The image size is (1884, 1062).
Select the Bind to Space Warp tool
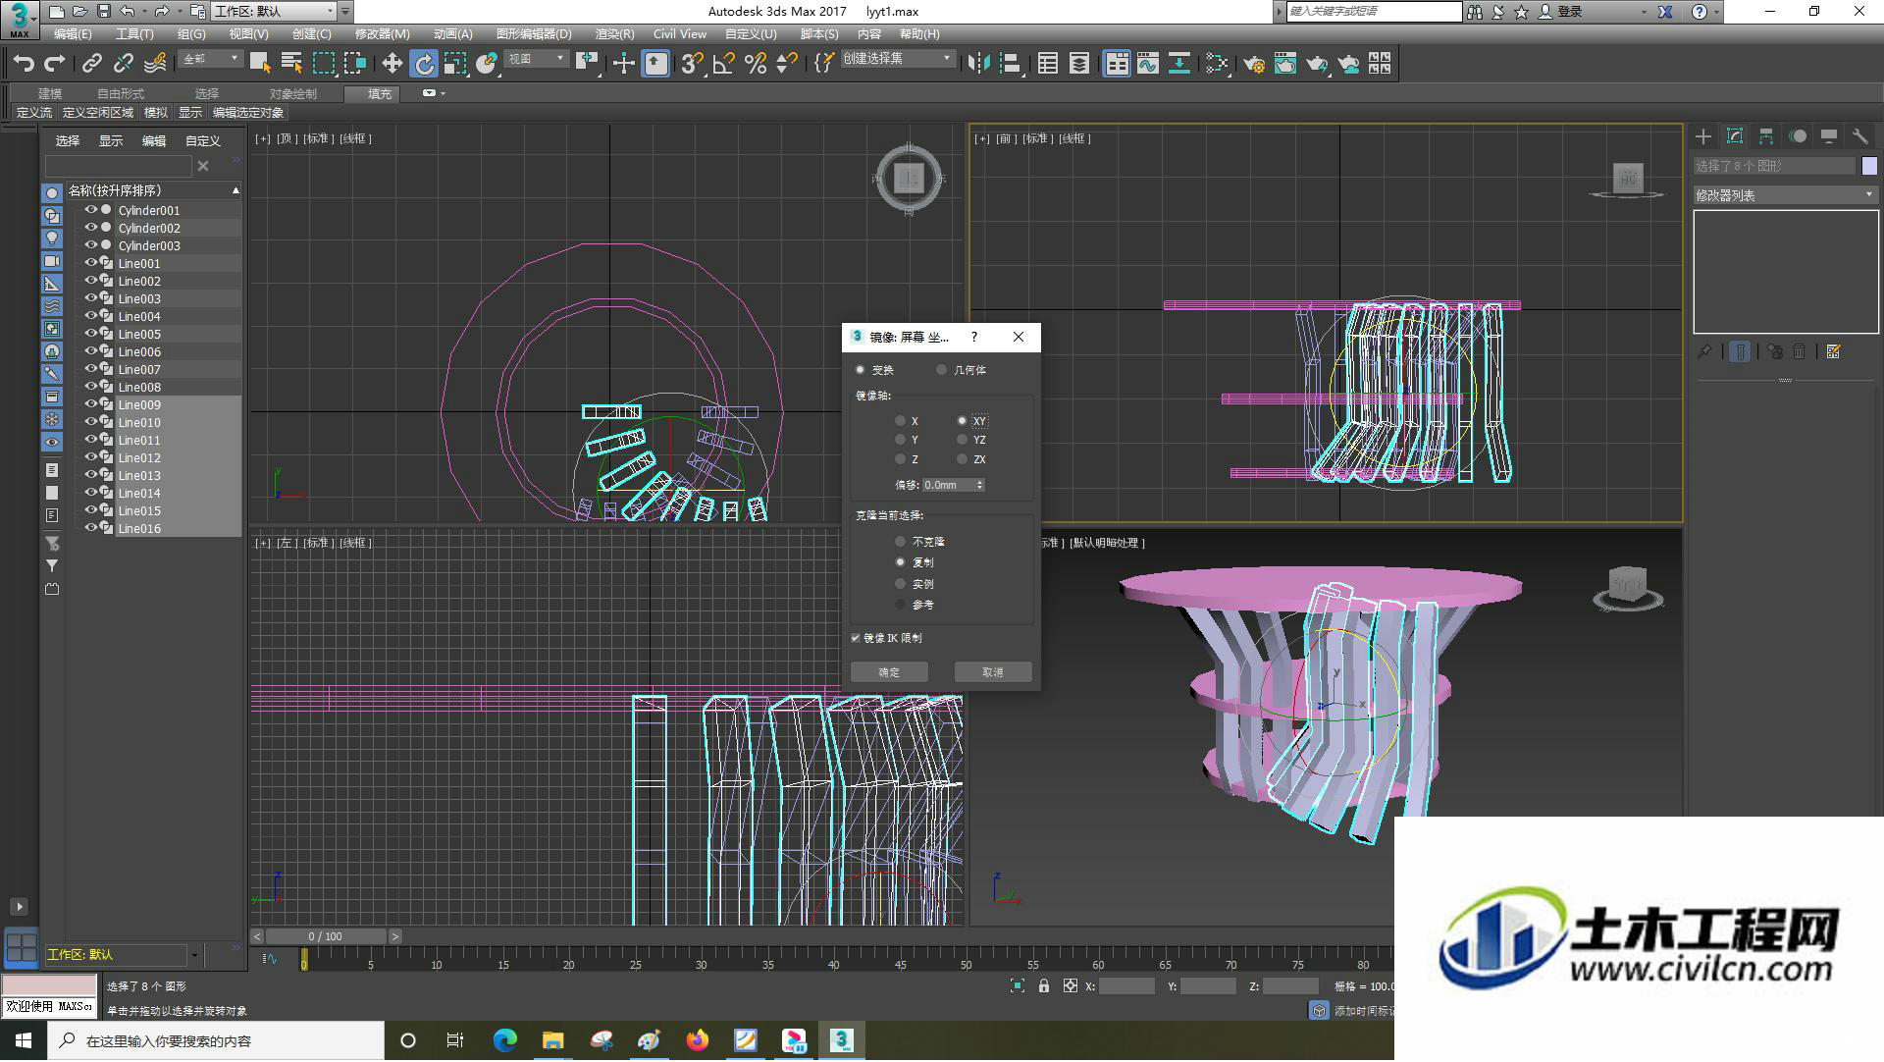click(155, 64)
